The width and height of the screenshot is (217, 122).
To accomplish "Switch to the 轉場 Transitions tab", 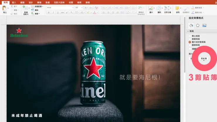I will tap(39, 2).
